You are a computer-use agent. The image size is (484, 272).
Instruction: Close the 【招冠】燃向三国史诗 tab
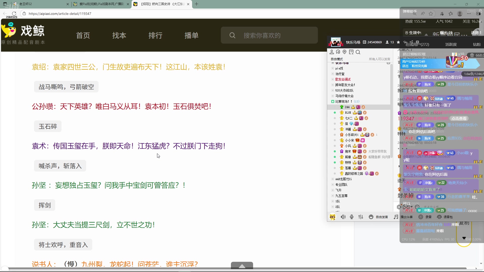188,4
